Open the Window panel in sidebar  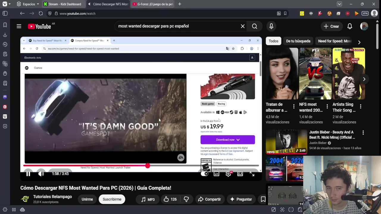(5, 73)
